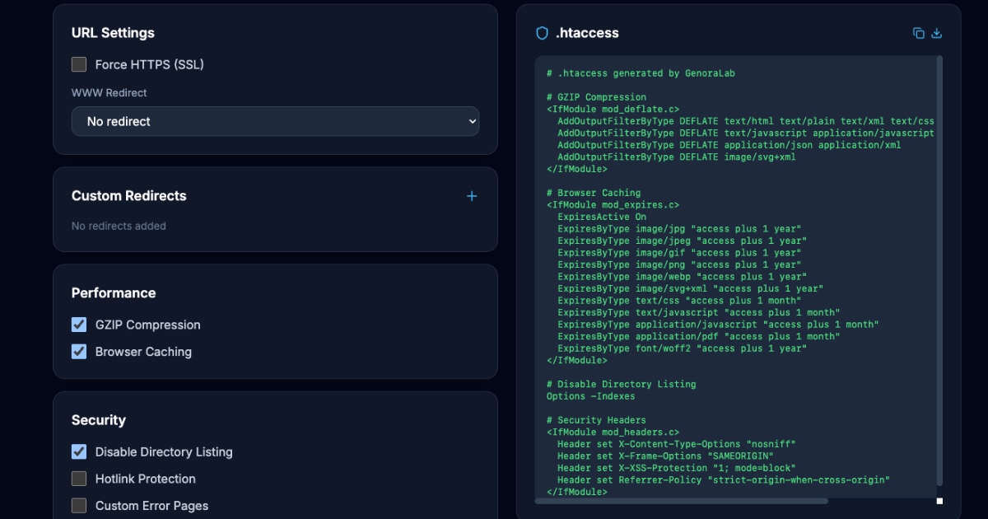This screenshot has width=988, height=519.
Task: Click the "No redirects added" text
Action: (x=119, y=226)
